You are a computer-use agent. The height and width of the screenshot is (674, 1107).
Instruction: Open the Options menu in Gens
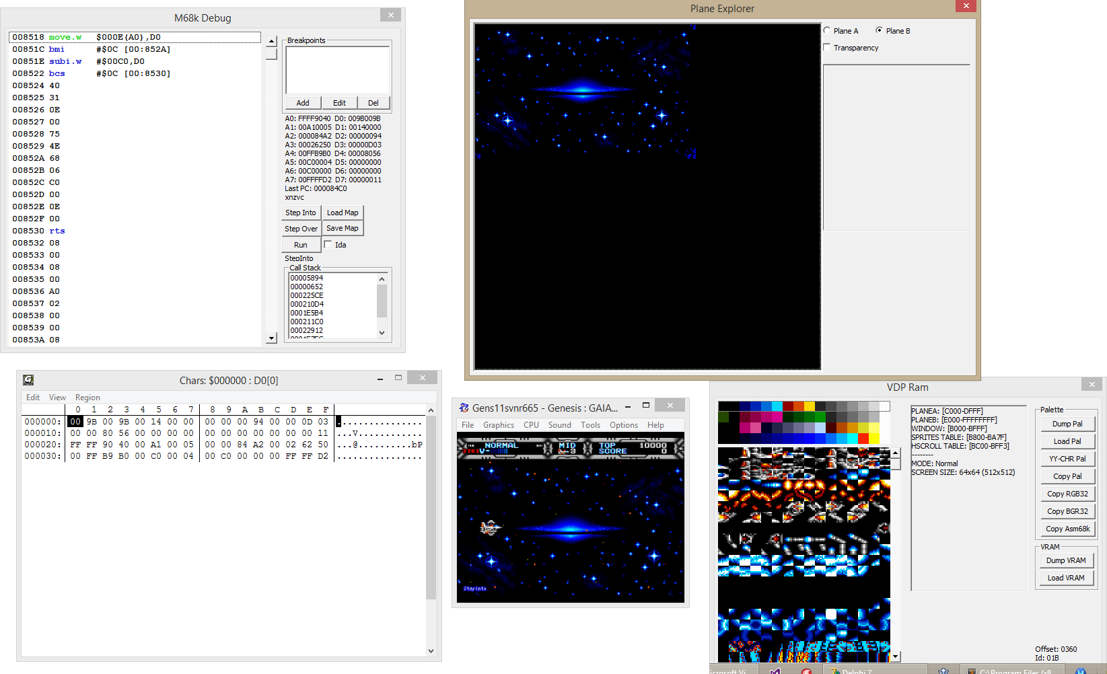624,425
